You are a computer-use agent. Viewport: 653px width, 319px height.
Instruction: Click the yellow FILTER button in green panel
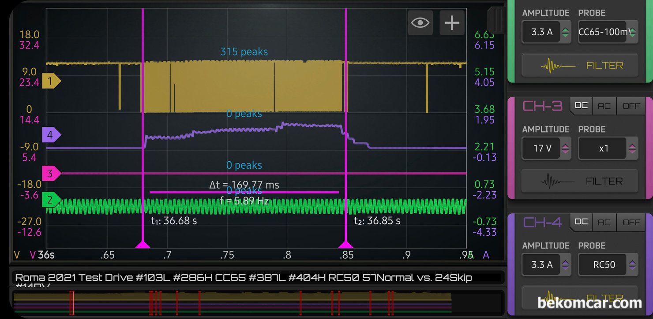pos(580,66)
